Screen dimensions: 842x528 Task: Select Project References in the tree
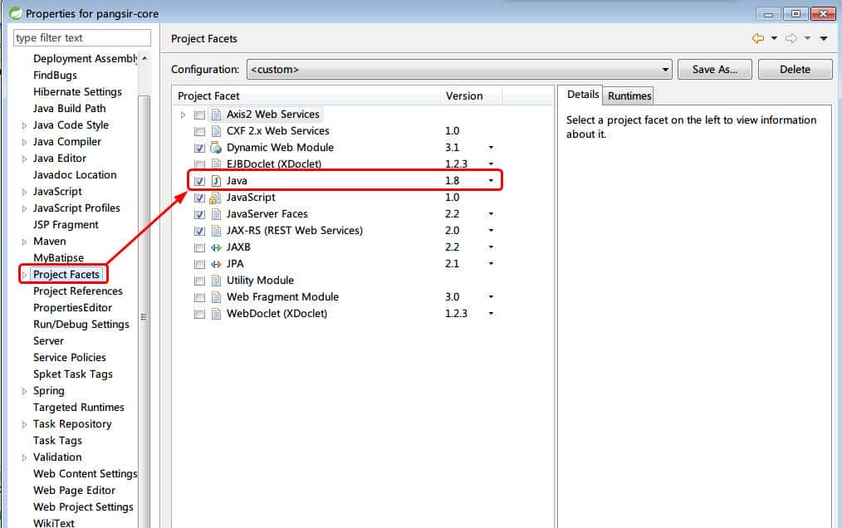click(x=78, y=291)
